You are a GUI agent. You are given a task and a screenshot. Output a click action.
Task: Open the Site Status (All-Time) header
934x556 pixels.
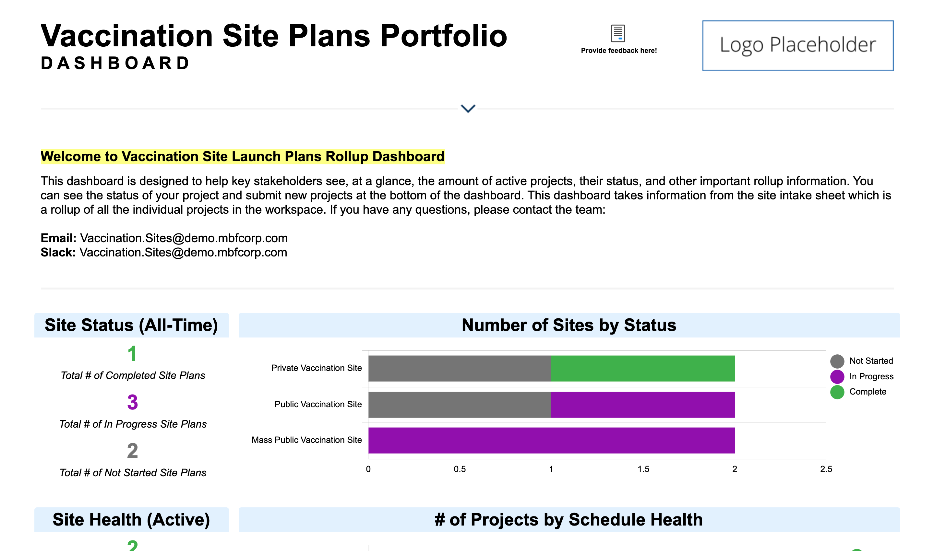pos(131,325)
